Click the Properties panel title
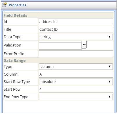Image resolution: width=117 pixels, height=114 pixels. click(x=17, y=5)
